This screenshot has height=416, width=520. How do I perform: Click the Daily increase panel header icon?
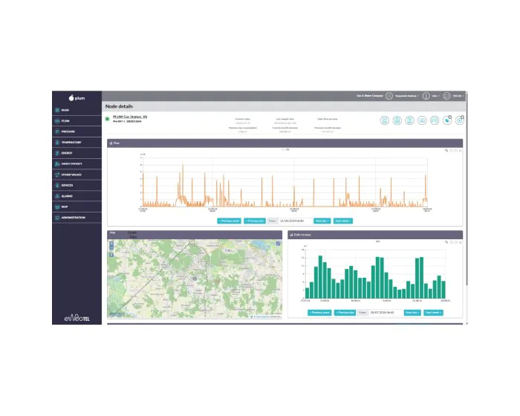coord(291,235)
